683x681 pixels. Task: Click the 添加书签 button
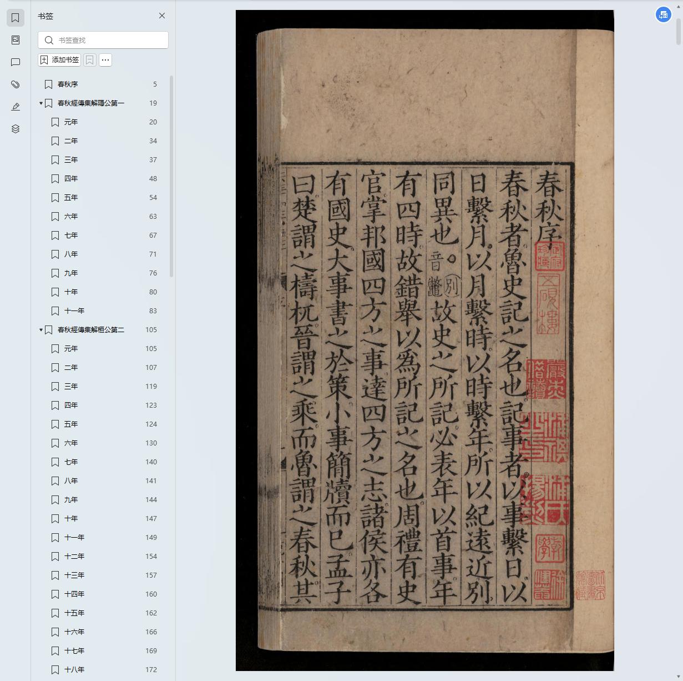(x=59, y=60)
